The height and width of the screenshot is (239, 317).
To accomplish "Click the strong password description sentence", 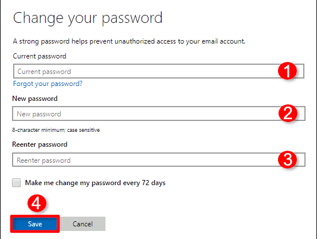I will [x=129, y=41].
